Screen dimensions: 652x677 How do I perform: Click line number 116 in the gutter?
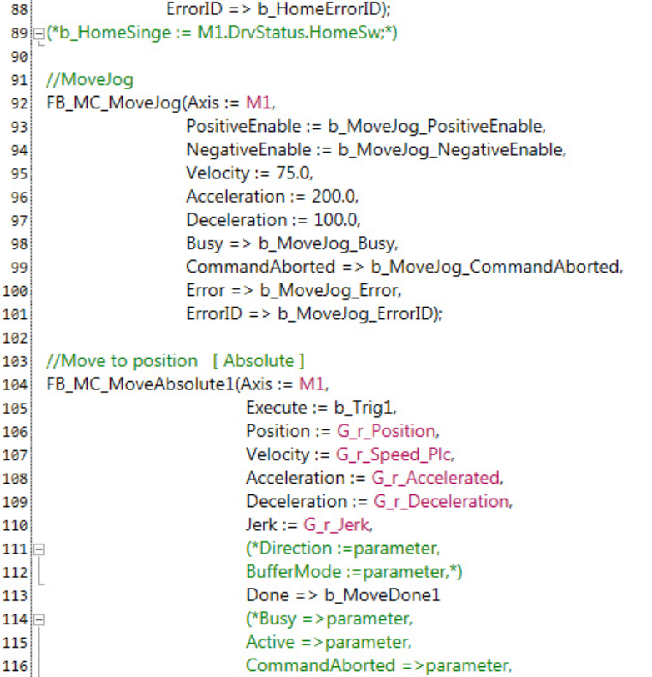click(x=15, y=666)
